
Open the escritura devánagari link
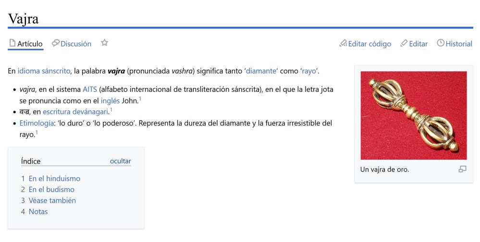click(75, 112)
